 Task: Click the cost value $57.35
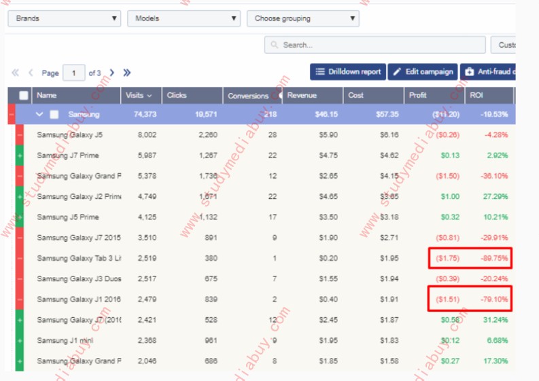[387, 114]
